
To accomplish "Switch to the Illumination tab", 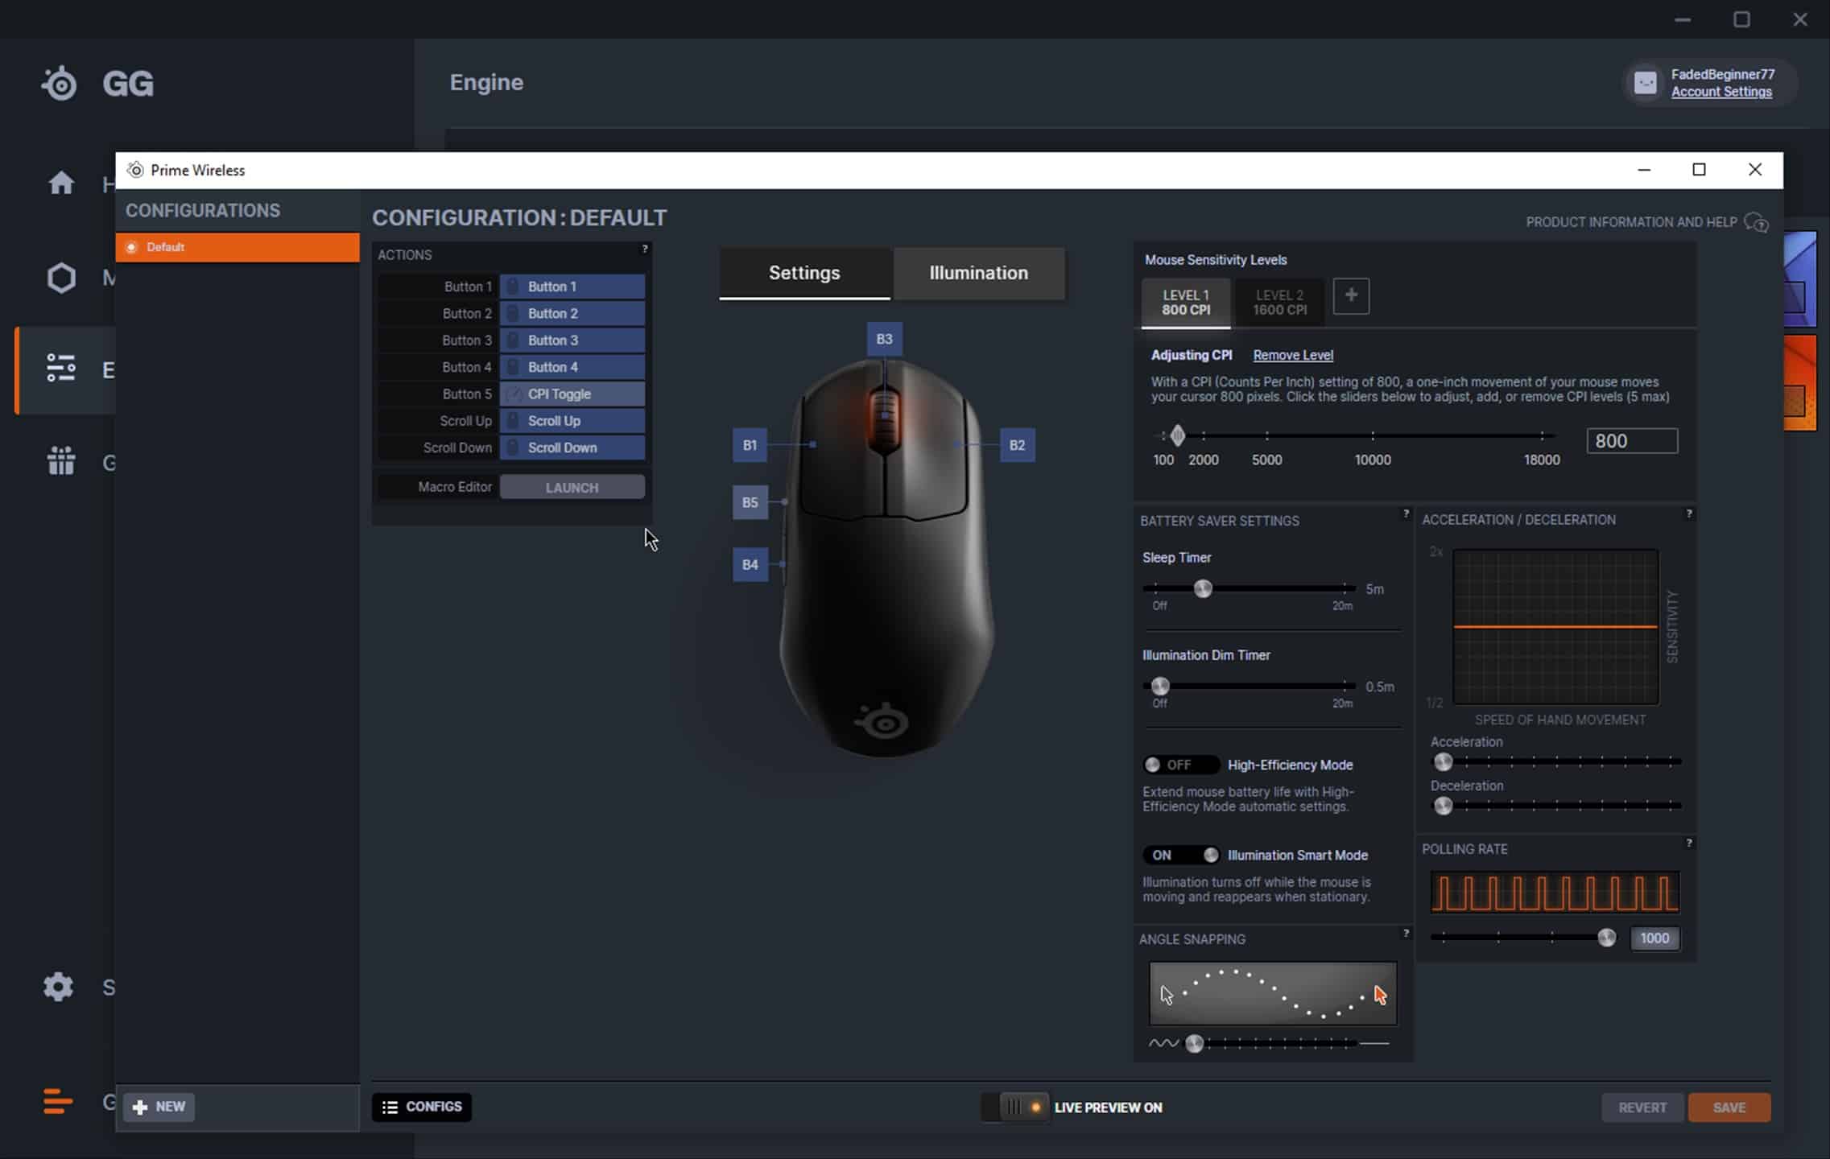I will (x=978, y=273).
